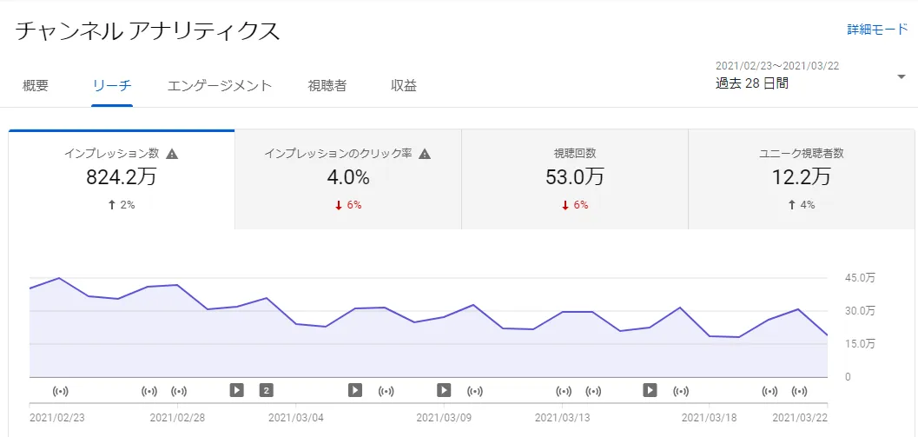
Task: Select the 視聴回数 metric card
Action: (x=574, y=180)
